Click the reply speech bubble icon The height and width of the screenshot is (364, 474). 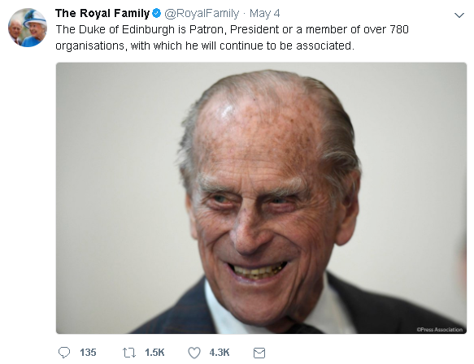pos(64,353)
